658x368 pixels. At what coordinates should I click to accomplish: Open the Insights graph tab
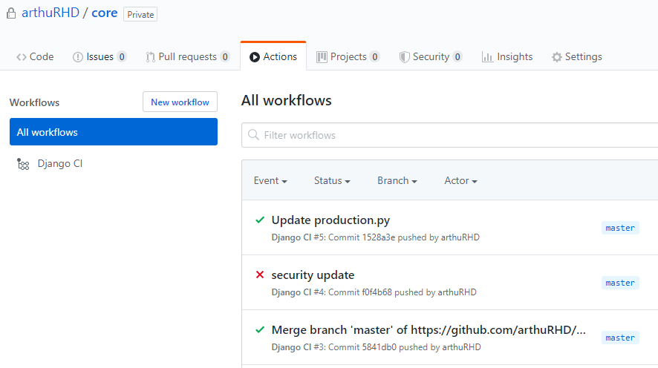(507, 57)
